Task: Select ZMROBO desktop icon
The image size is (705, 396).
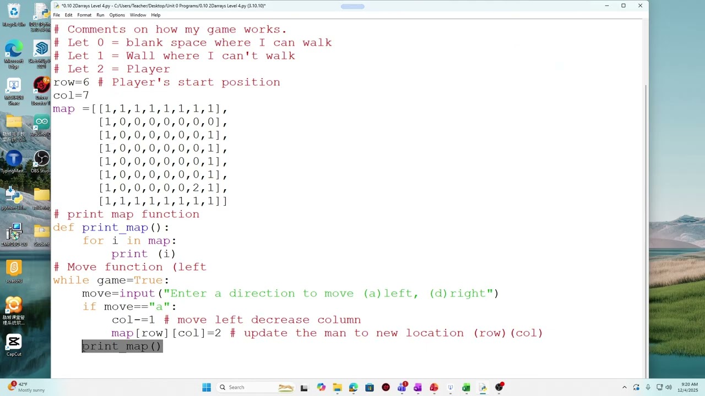Action: click(14, 235)
